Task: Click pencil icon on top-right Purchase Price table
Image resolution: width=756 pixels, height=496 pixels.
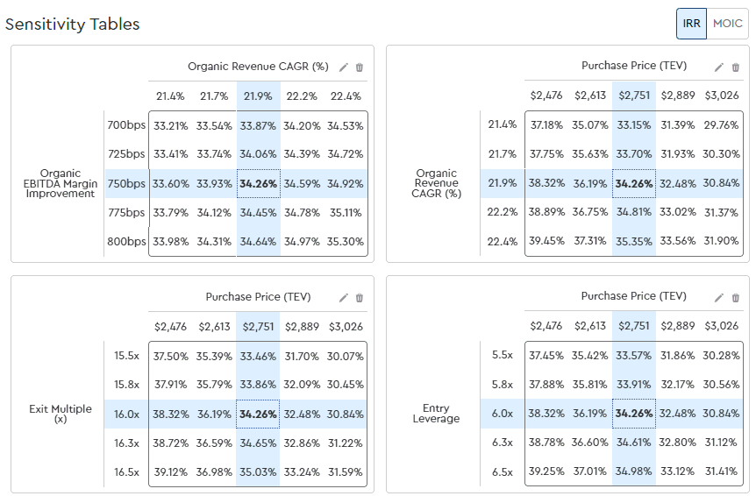Action: click(x=719, y=67)
